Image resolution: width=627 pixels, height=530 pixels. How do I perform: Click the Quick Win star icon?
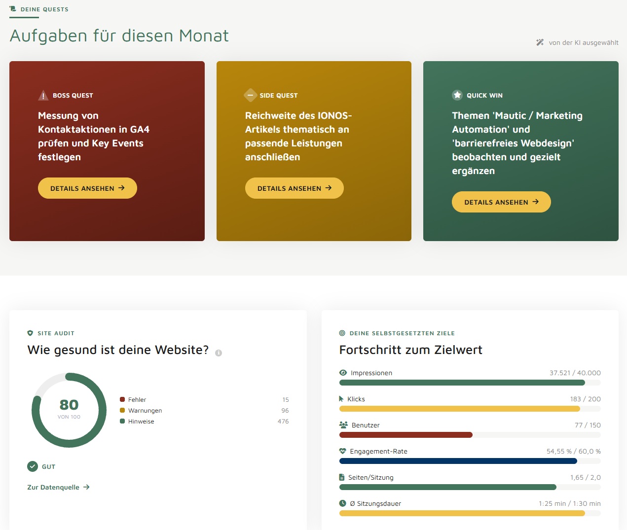point(457,95)
